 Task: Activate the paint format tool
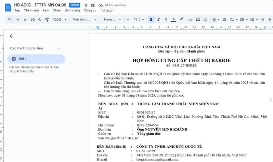pos(47,20)
